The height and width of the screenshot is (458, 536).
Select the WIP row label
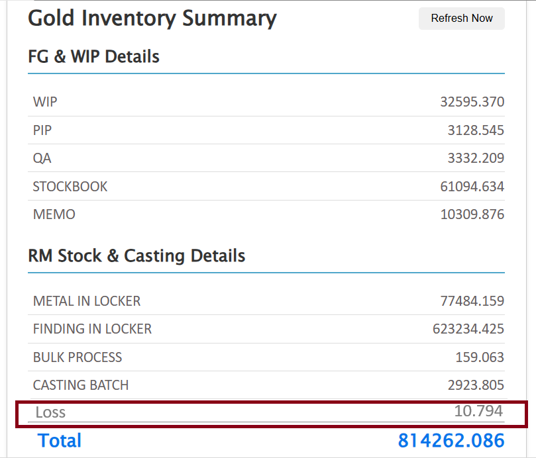[x=45, y=102]
